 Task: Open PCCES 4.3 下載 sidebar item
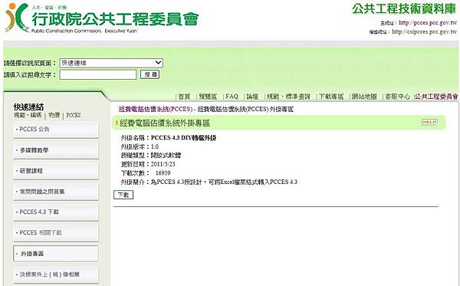[x=56, y=212]
